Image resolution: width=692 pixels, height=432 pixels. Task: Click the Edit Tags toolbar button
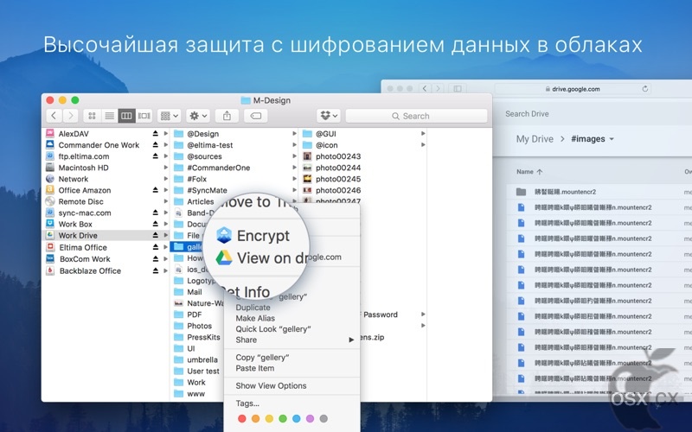point(255,116)
